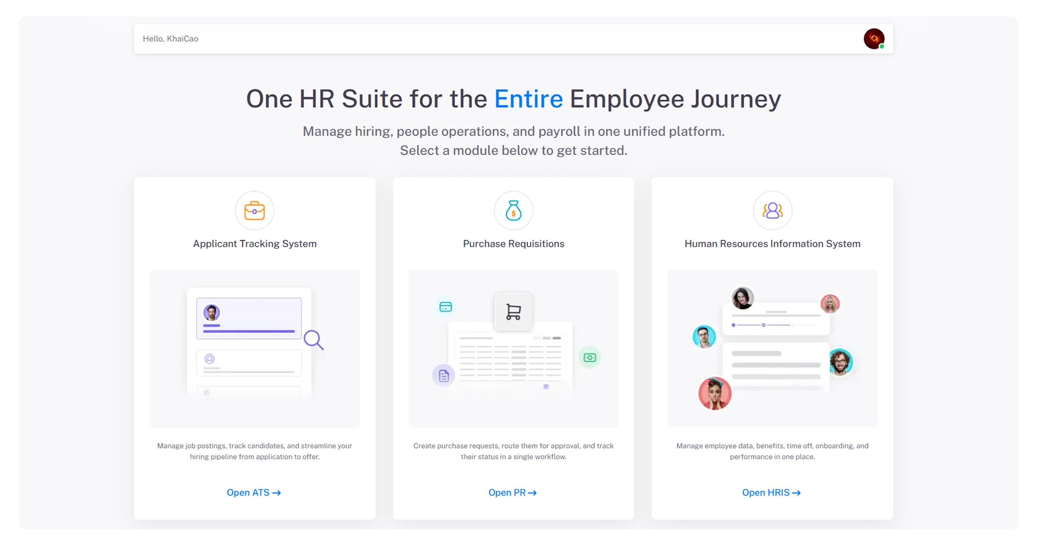Click the 'Create purchase requests' description text
1037x546 pixels.
click(x=513, y=451)
